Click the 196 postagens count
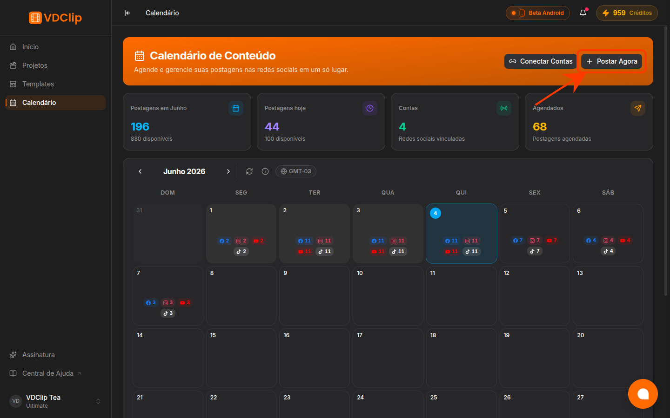Screen dimensions: 670x418 point(140,127)
